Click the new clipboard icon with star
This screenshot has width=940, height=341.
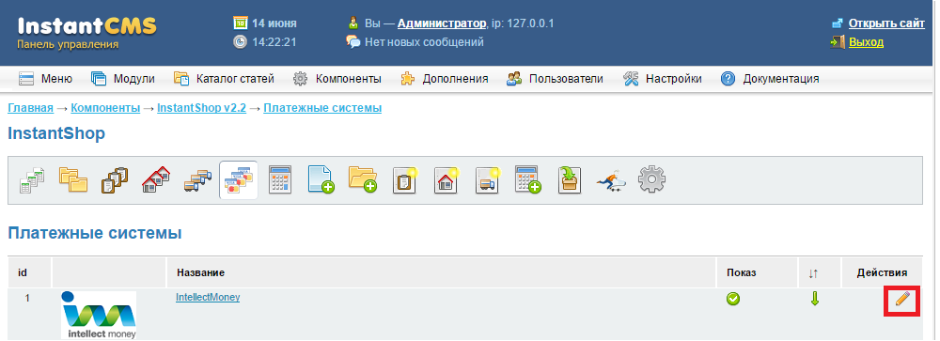(x=405, y=179)
